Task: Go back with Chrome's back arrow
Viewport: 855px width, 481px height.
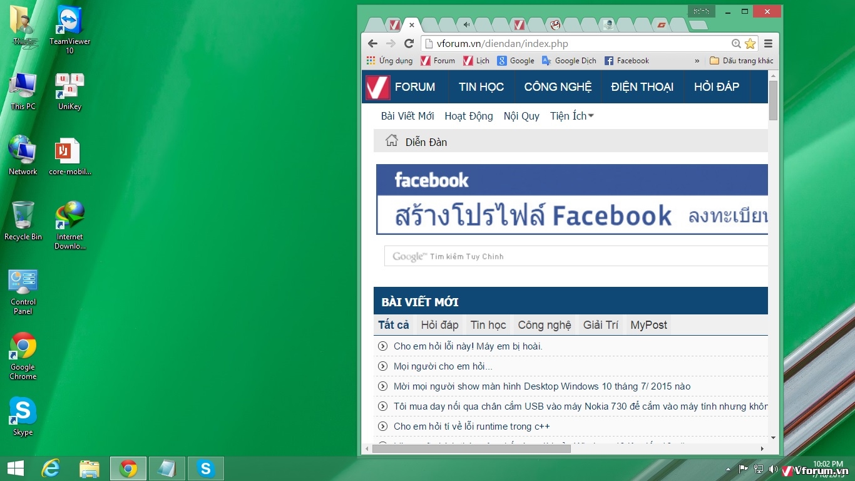Action: (372, 43)
